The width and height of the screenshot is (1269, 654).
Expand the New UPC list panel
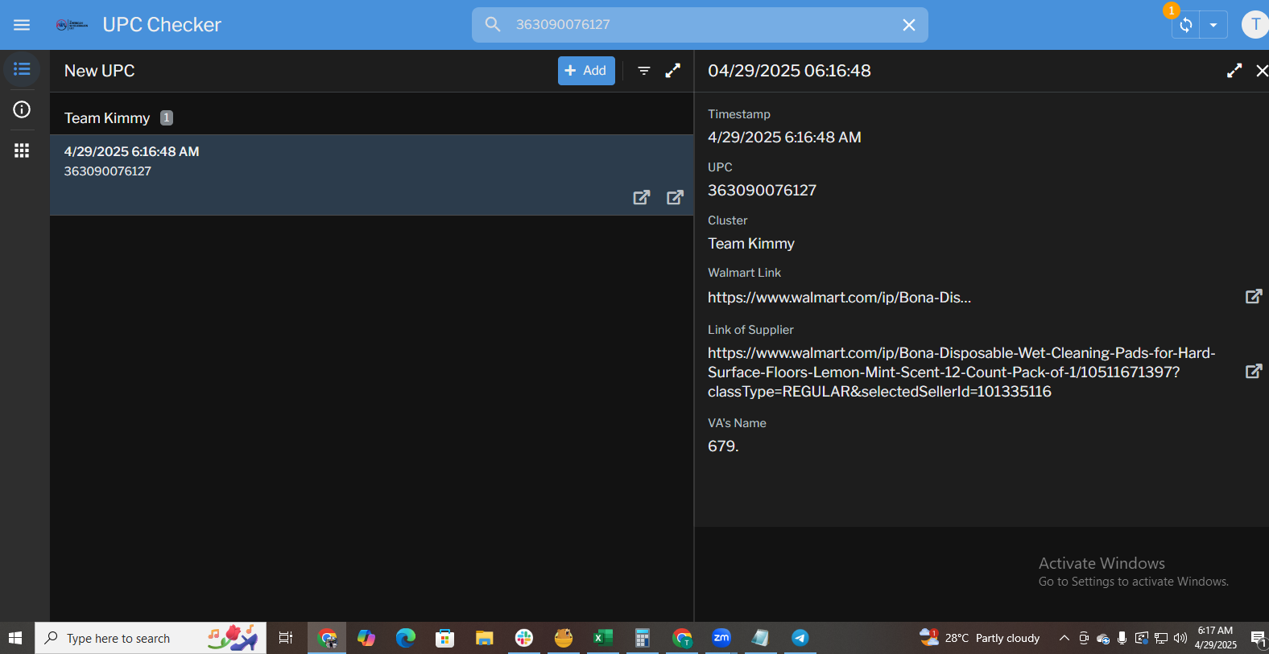click(x=672, y=71)
